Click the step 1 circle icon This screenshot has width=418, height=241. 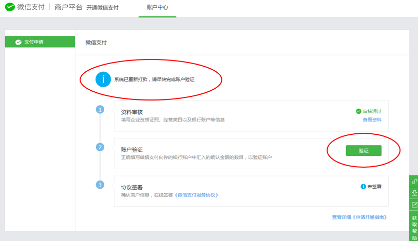(x=100, y=109)
